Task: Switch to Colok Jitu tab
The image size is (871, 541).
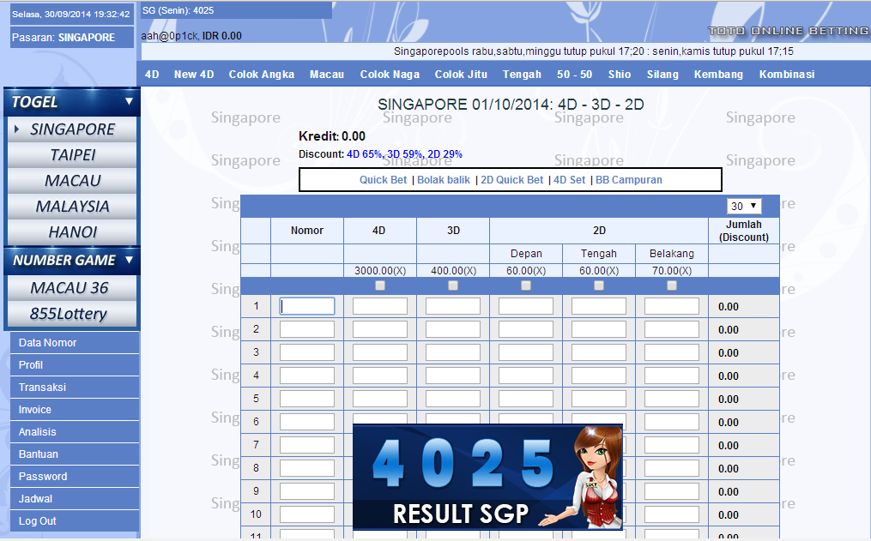Action: coord(461,75)
